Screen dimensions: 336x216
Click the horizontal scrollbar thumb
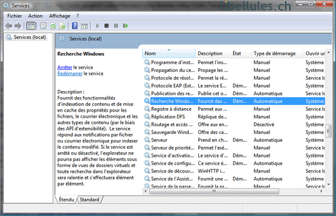[214, 191]
